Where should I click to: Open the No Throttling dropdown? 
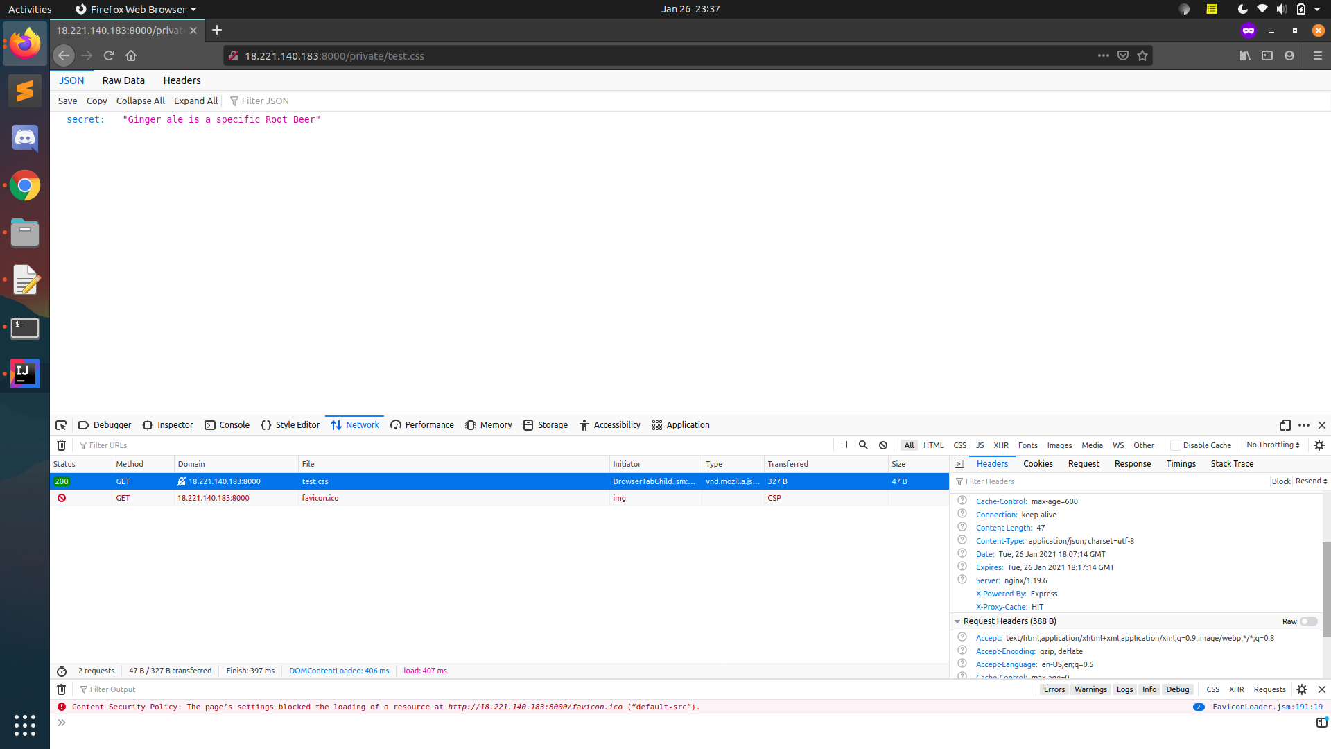tap(1273, 445)
